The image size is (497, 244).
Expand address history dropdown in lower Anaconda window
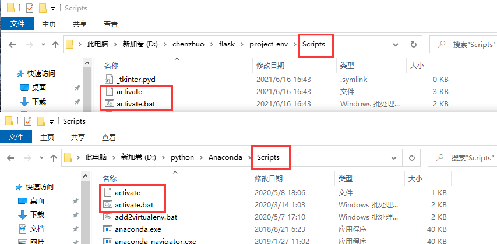394,158
